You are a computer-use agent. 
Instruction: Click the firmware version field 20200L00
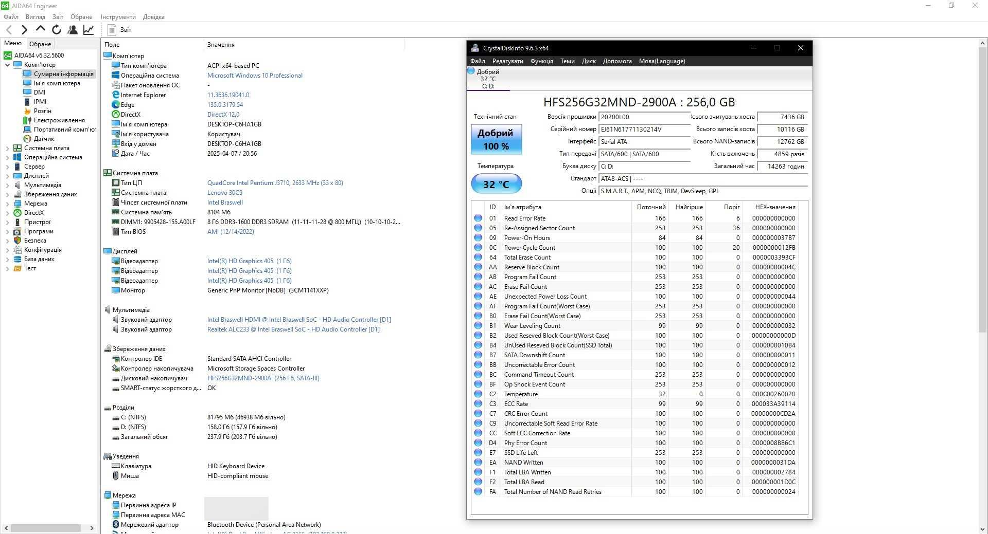(x=644, y=117)
